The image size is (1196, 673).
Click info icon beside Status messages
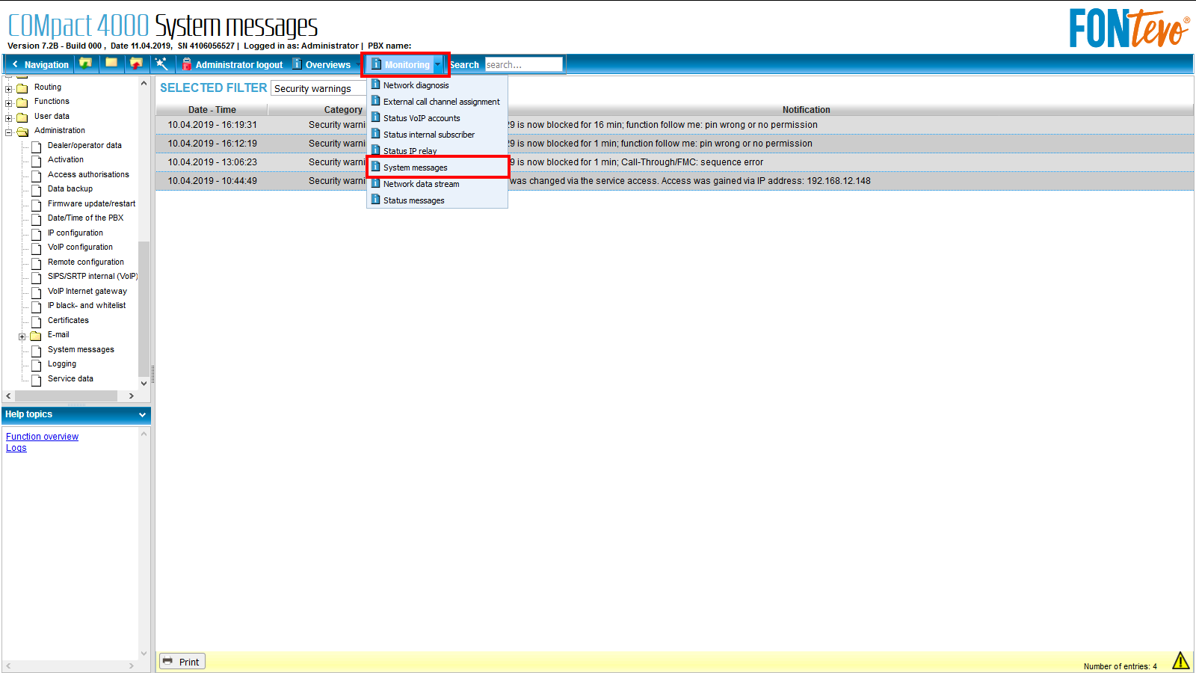[376, 200]
